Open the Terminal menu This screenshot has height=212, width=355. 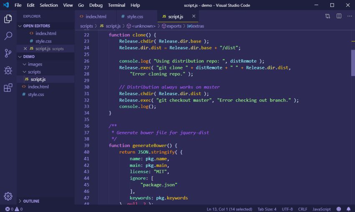(116, 5)
